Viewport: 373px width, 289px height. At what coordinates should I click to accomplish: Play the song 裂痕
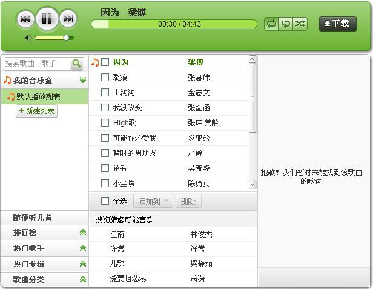pyautogui.click(x=120, y=78)
